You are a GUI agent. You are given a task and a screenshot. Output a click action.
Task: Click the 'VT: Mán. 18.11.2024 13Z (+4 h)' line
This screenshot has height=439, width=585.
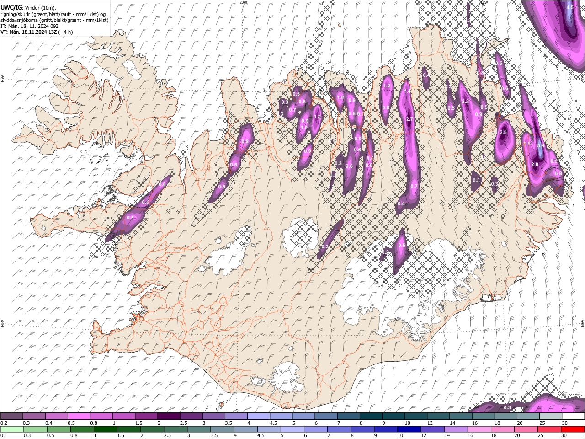[x=37, y=32]
